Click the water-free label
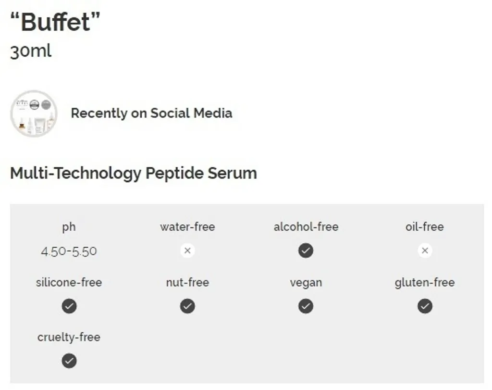This screenshot has width=492, height=390. (x=187, y=226)
